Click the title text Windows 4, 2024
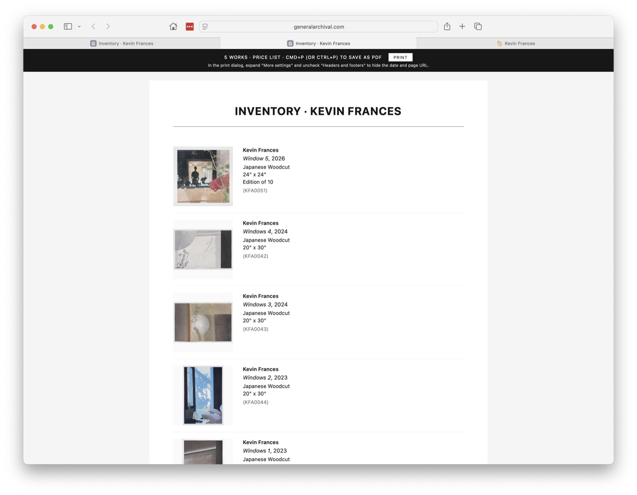 point(265,232)
